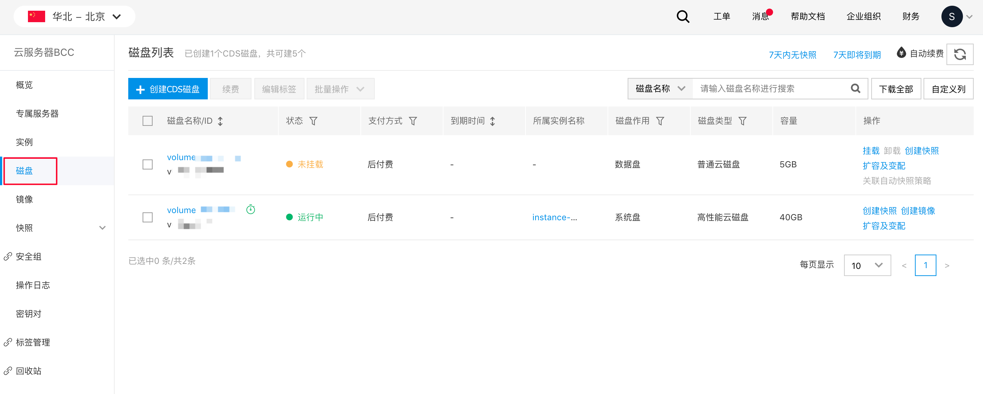Open the disk type filter icon

(742, 121)
